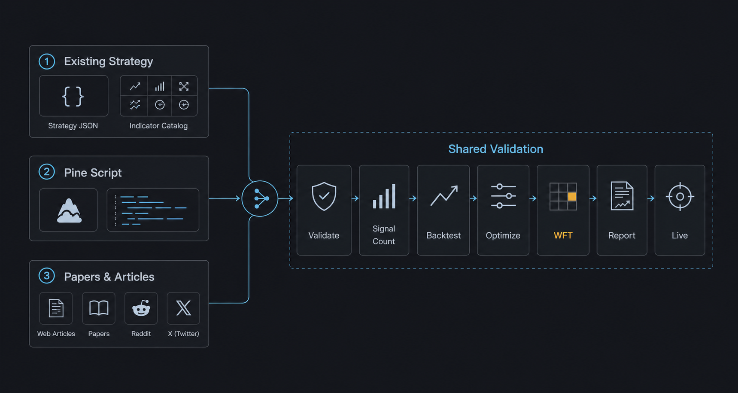Click the 'Reddit' label
The height and width of the screenshot is (393, 738).
(x=141, y=334)
